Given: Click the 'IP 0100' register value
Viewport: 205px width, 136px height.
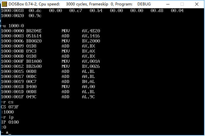Looking at the screenshot, I should (10, 122).
